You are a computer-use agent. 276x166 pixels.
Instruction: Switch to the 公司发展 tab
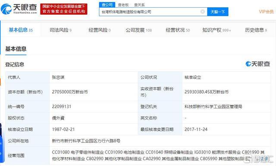coord(139,30)
